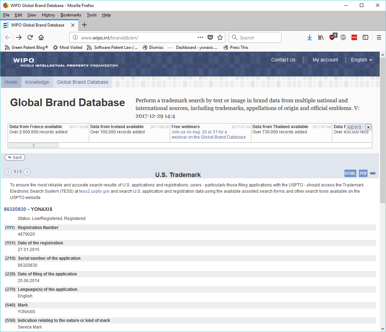
Task: Open the Software Patent Law bookmark
Action: [x=112, y=47]
